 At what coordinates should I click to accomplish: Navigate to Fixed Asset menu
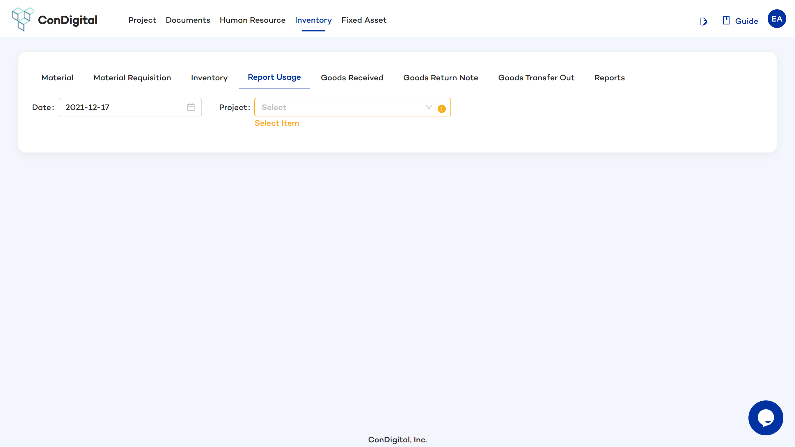363,20
